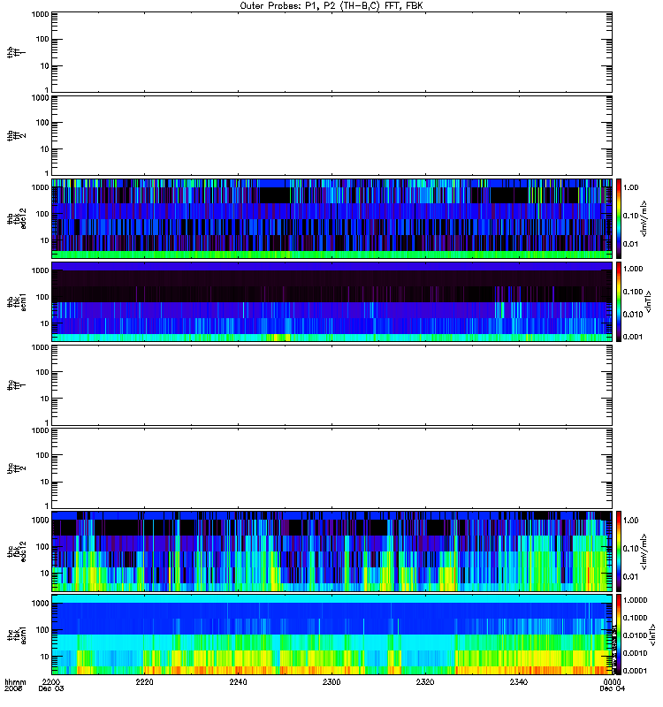Click the "1000" tick of the thc fbk scm1 axis

(x=40, y=604)
